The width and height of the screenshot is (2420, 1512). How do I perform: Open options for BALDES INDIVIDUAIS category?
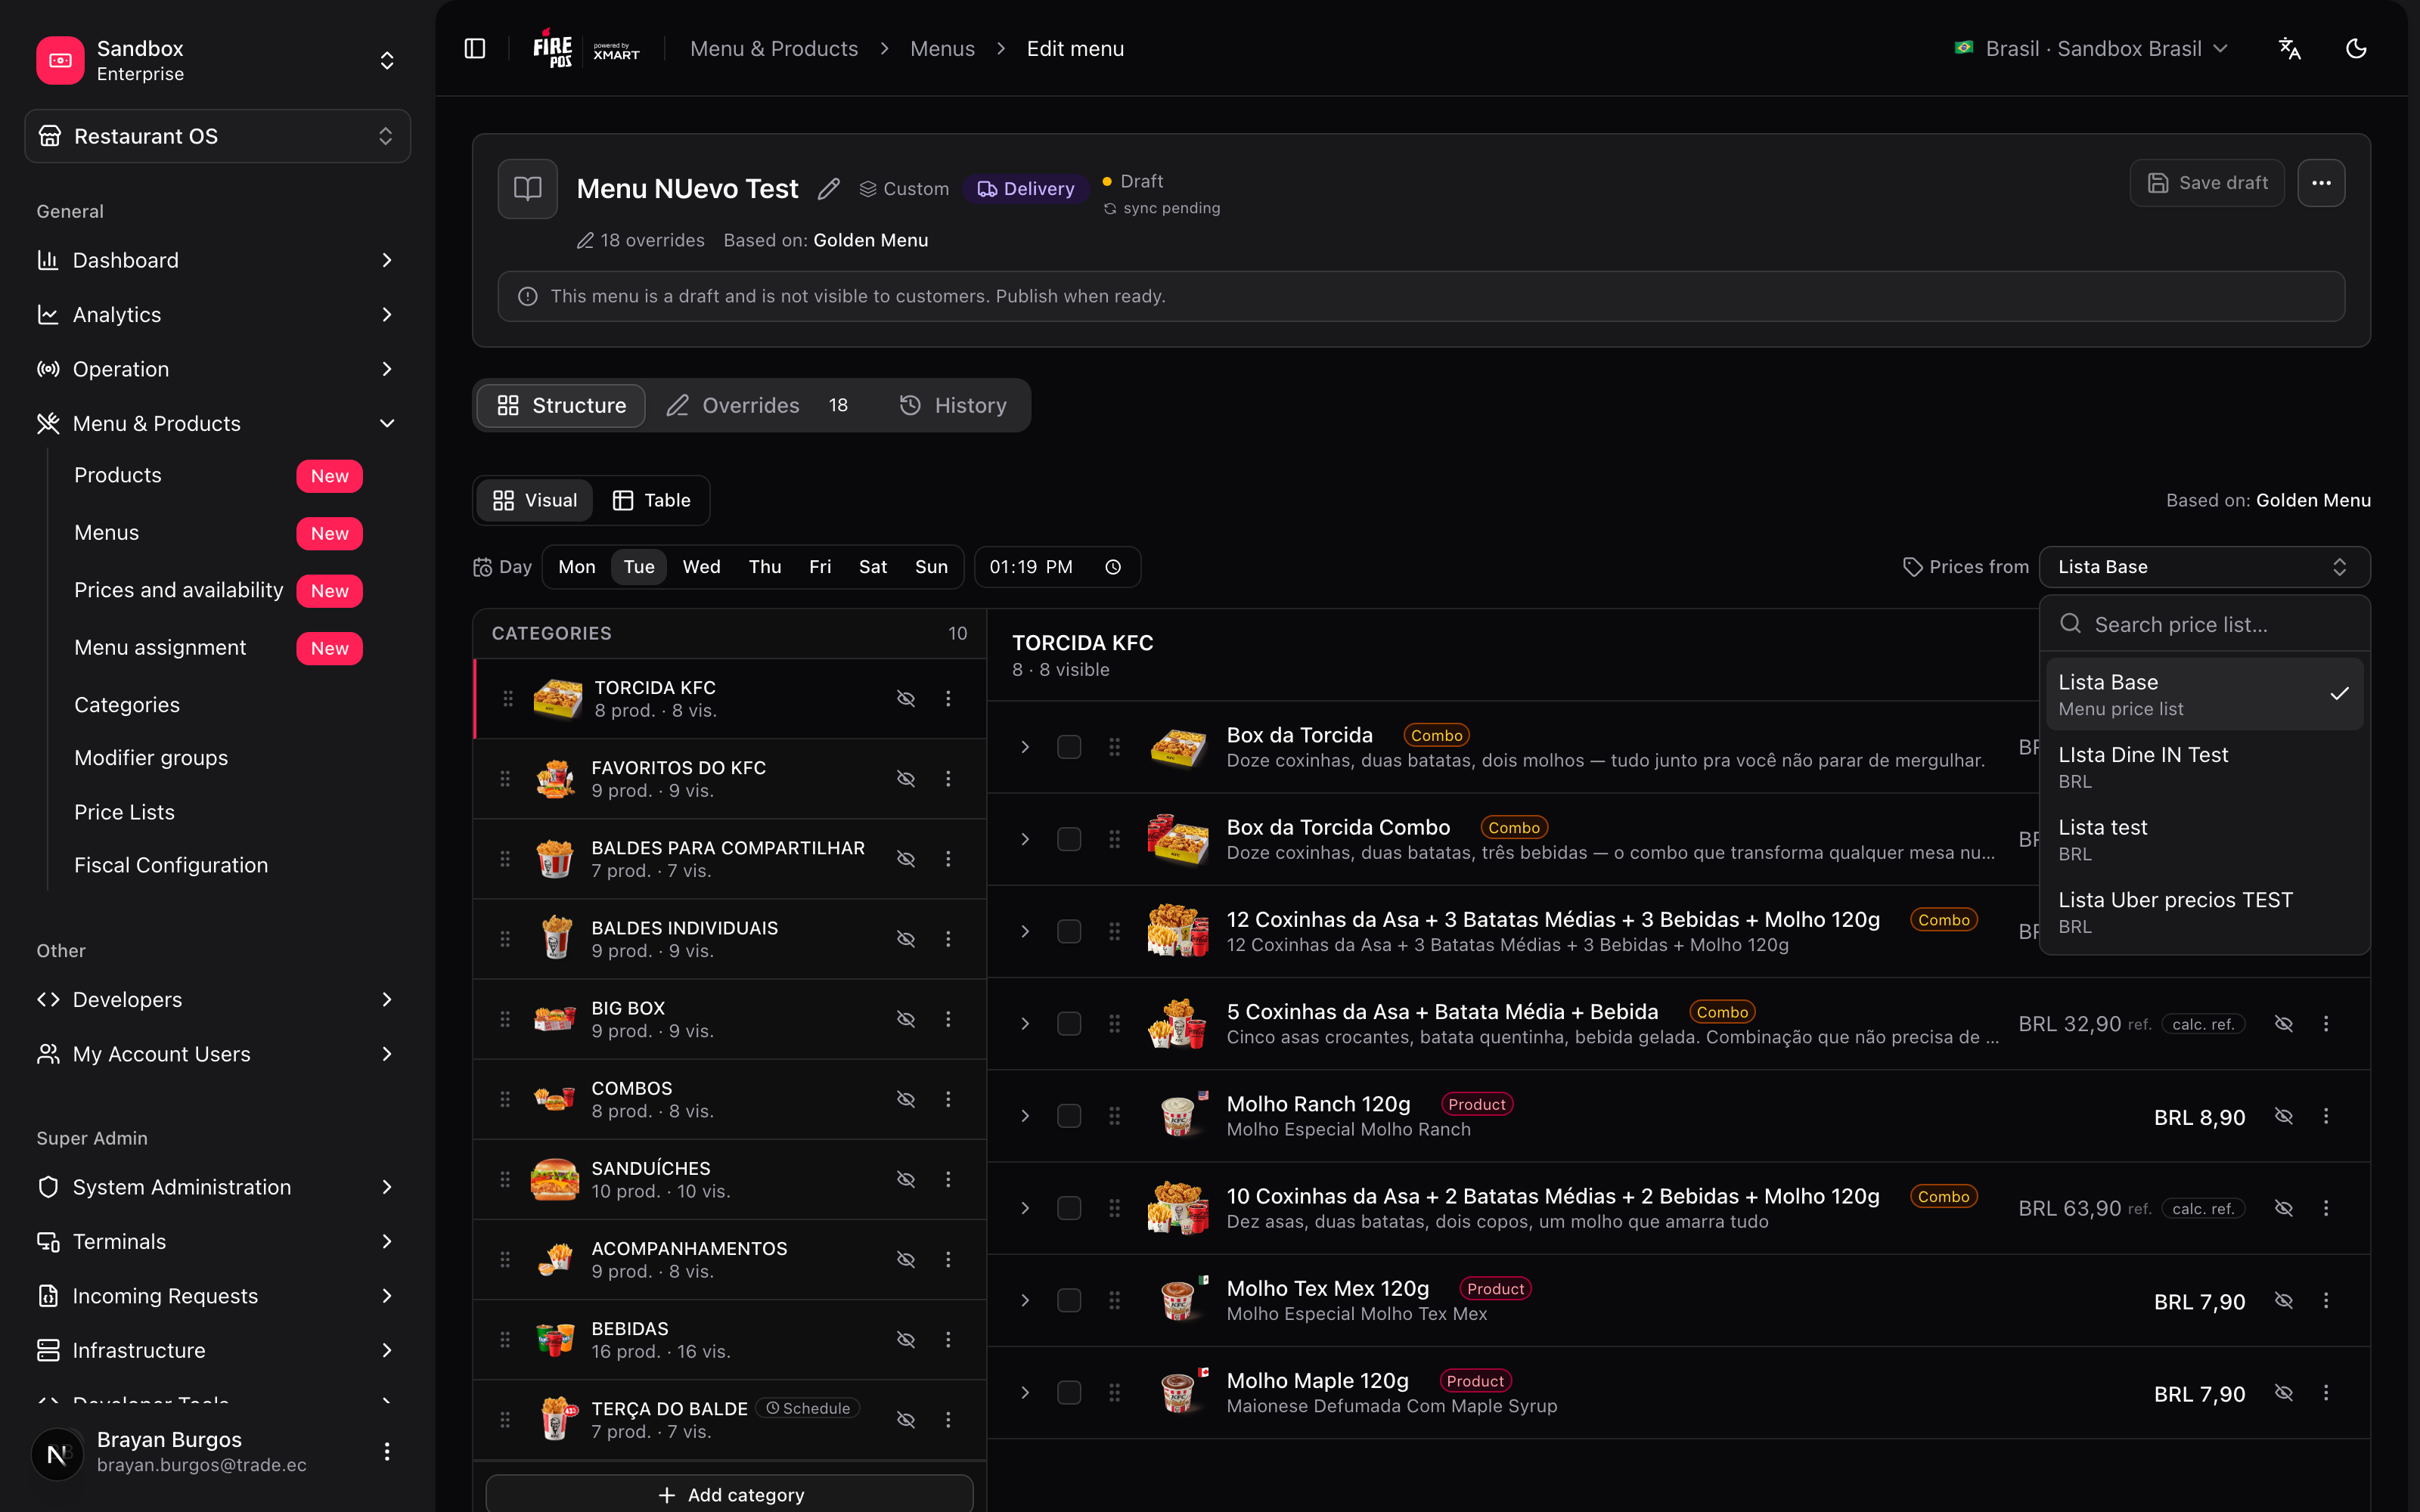click(x=948, y=939)
